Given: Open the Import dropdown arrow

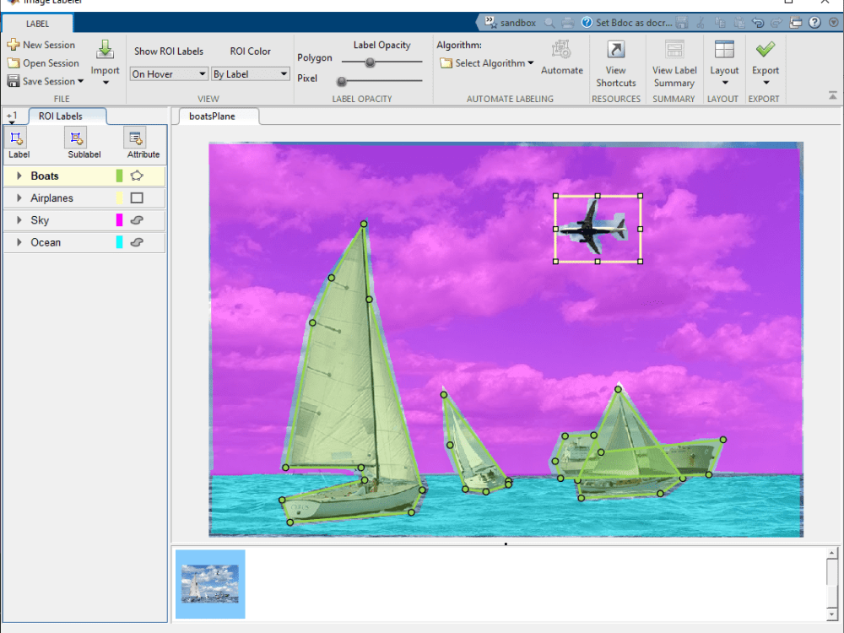Looking at the screenshot, I should (105, 83).
